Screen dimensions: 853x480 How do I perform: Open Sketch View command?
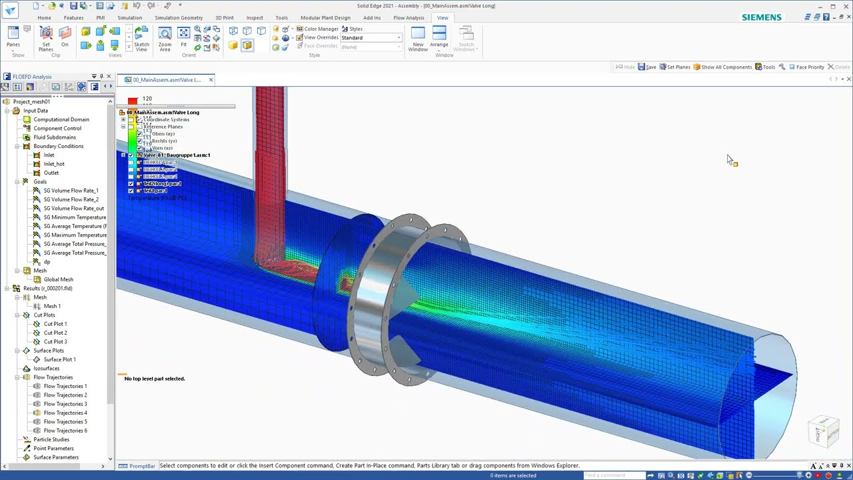(141, 39)
